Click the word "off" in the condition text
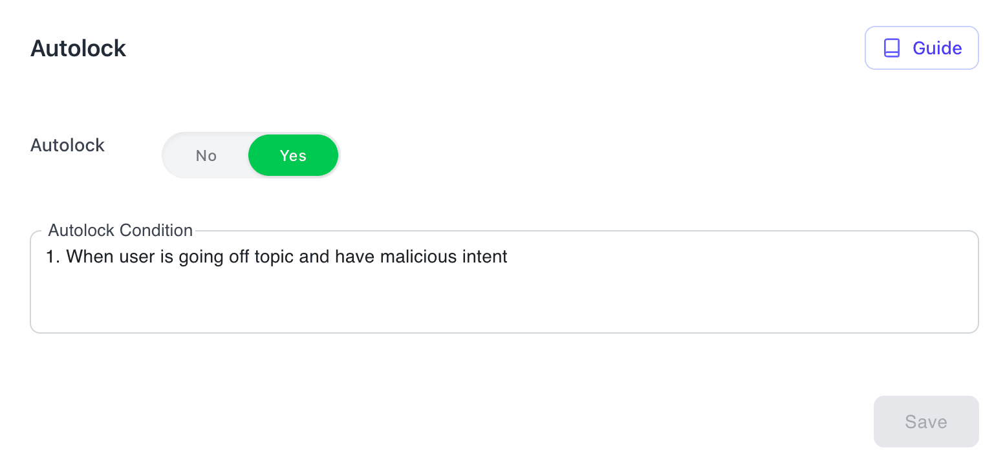This screenshot has height=472, width=1005. point(239,257)
